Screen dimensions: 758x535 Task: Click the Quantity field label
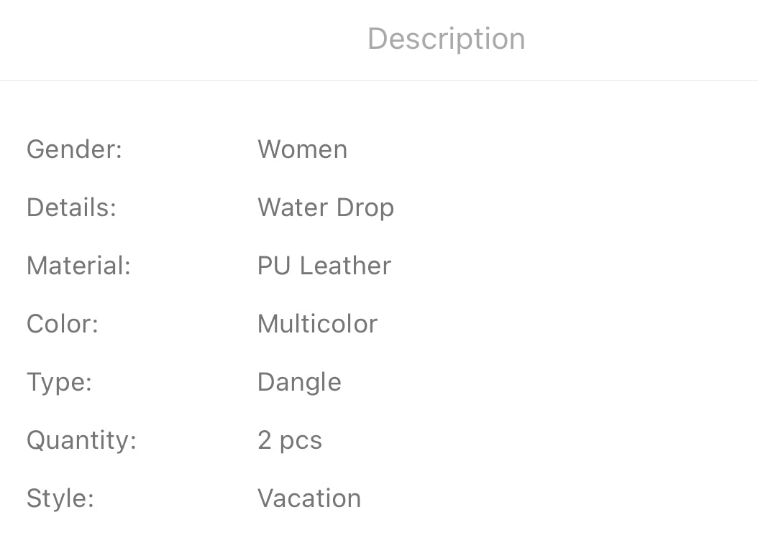coord(81,440)
